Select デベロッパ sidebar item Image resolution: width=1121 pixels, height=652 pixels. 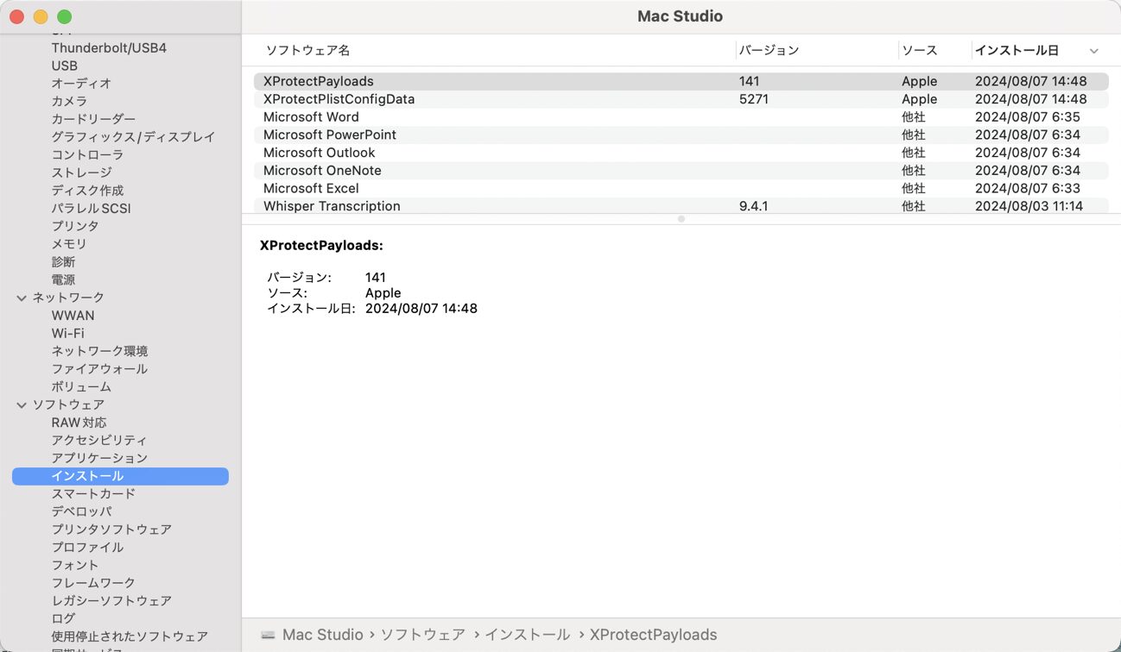[x=81, y=511]
